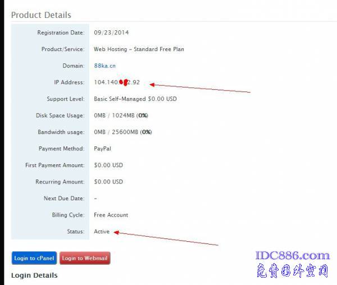Click the Login Details section heading
337x285 pixels.
(x=34, y=275)
